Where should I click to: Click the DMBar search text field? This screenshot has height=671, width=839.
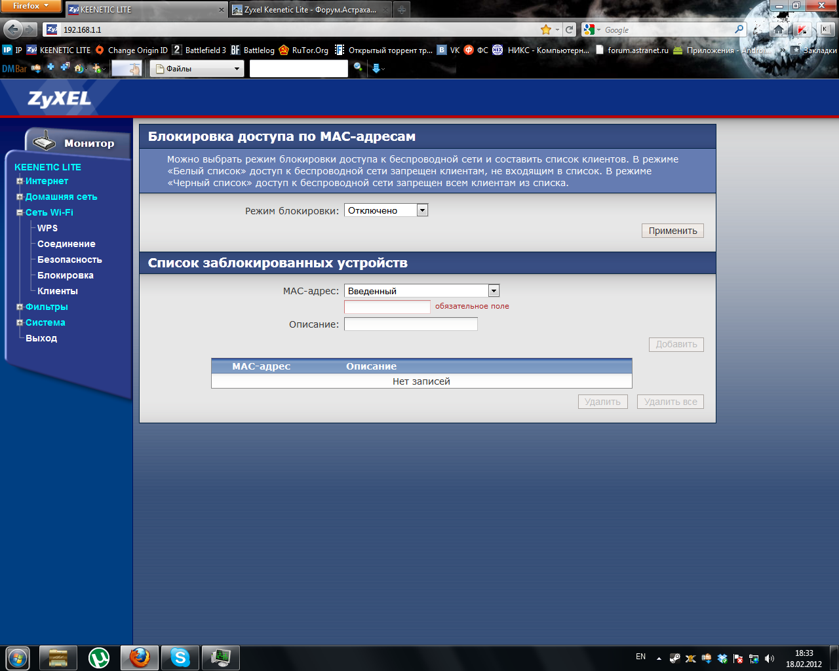point(299,68)
